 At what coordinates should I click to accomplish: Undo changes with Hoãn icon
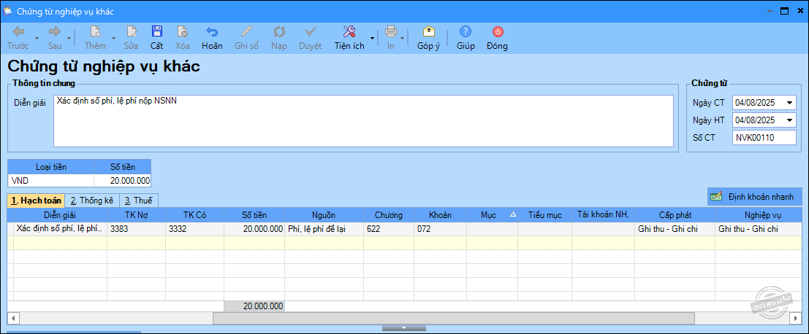pyautogui.click(x=212, y=32)
